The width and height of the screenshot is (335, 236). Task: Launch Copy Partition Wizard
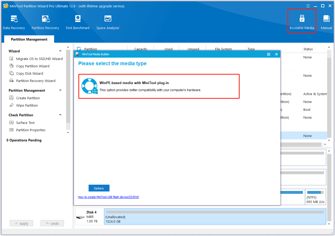29,66
